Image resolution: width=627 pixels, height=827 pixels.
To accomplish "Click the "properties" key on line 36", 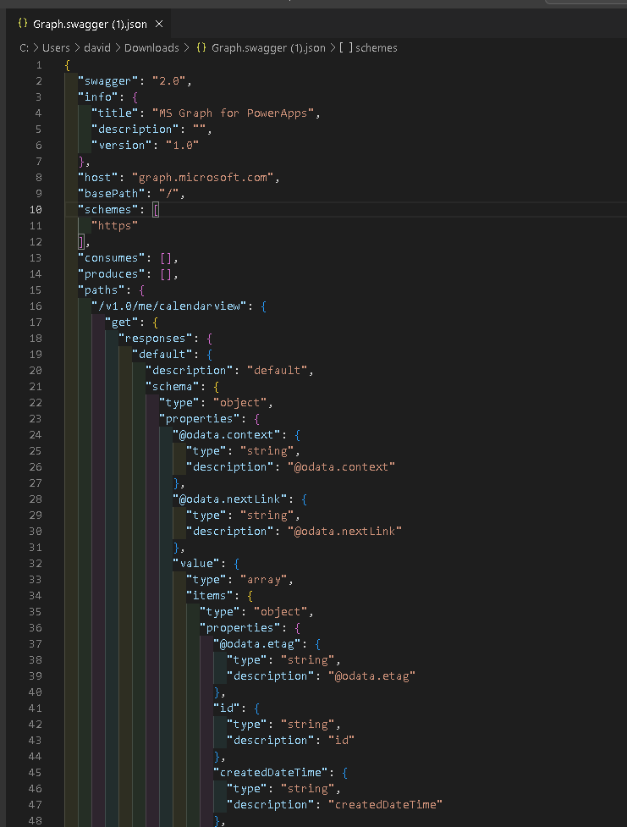I will click(x=239, y=628).
